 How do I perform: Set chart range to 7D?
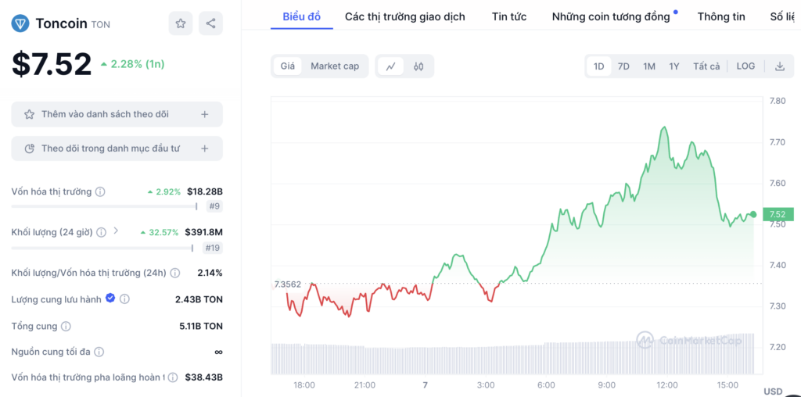(x=623, y=66)
